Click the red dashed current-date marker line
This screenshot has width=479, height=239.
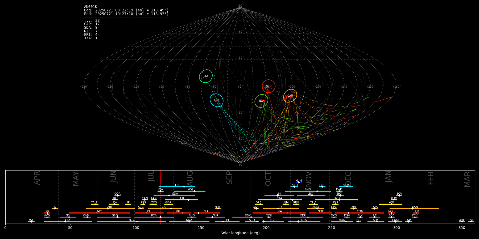160,197
